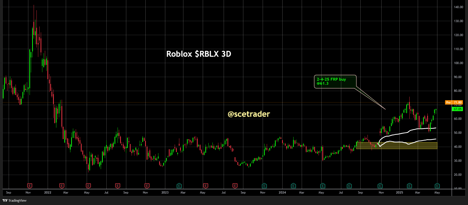This screenshot has height=205, width=468.
Task: Select the "2-4-25 FRP buy @61.3" callout
Action: (x=335, y=82)
